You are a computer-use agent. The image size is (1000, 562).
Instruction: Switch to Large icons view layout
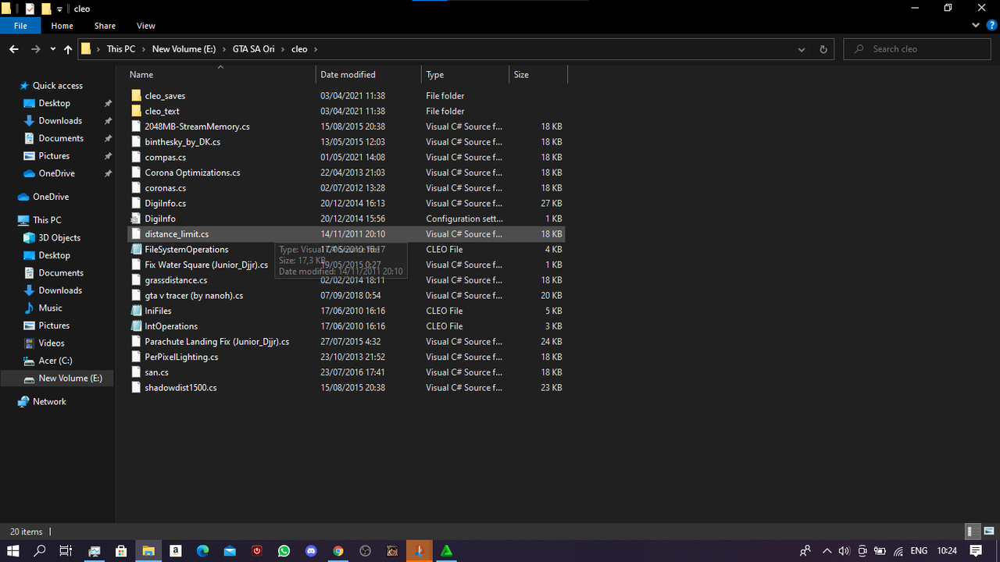click(x=988, y=532)
